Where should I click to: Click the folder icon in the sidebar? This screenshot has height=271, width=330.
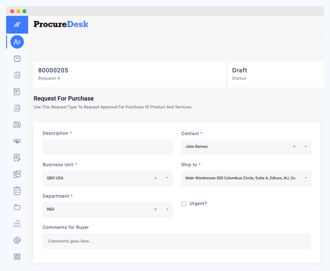tap(17, 207)
